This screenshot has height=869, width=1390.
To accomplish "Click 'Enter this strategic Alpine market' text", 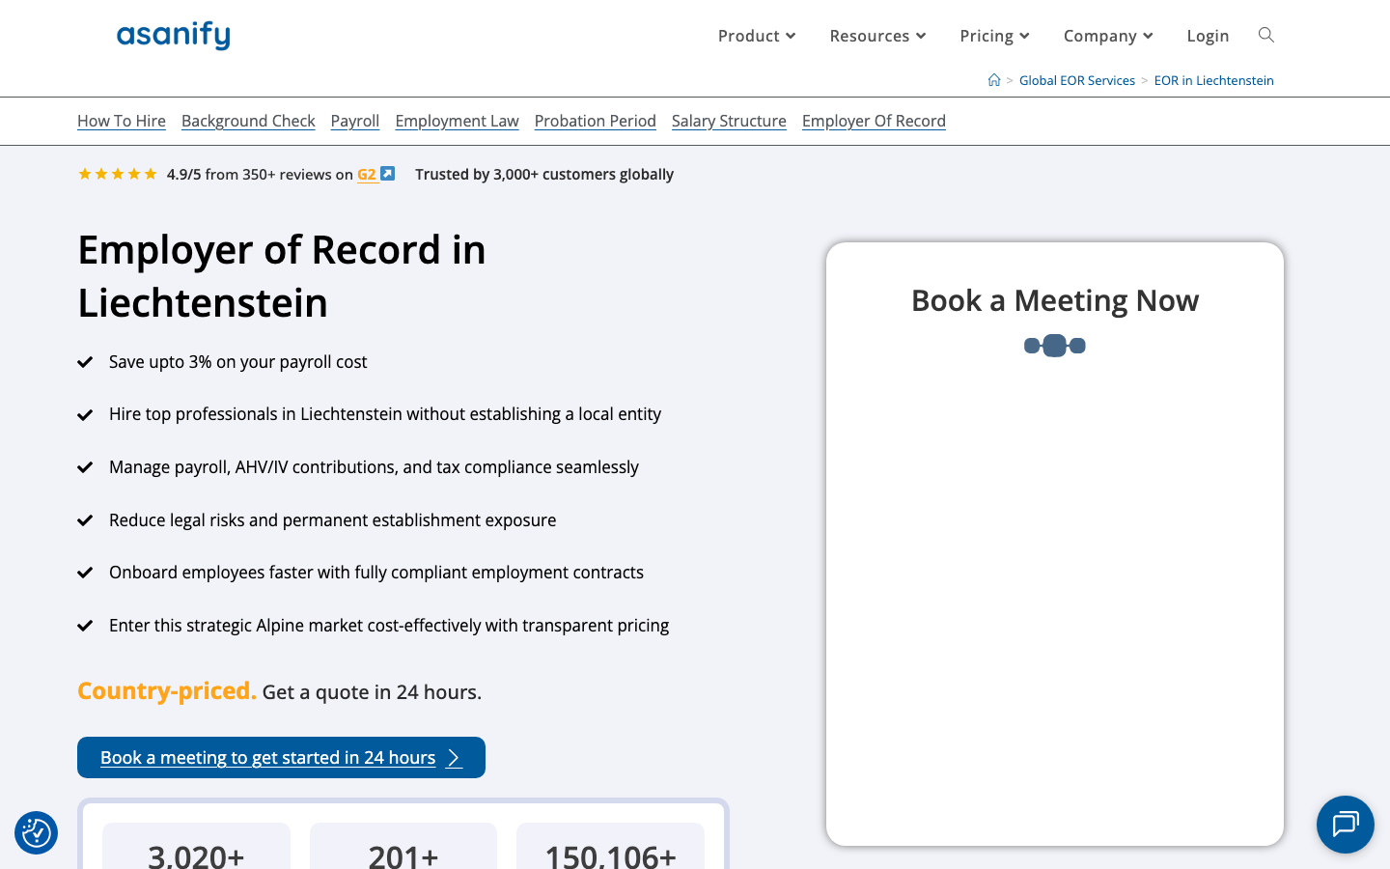I will [389, 626].
